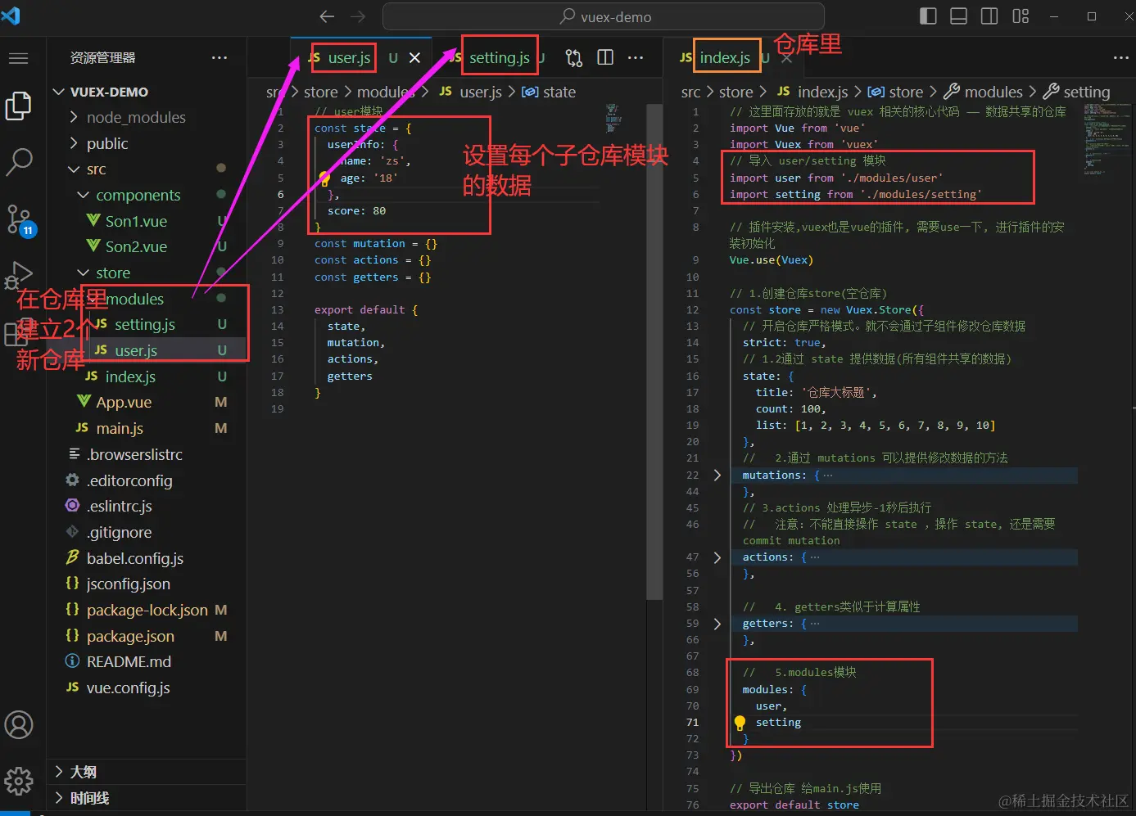Screen dimensions: 1136x816
Task: Click the left editor vertical scrollbar
Action: point(654,352)
